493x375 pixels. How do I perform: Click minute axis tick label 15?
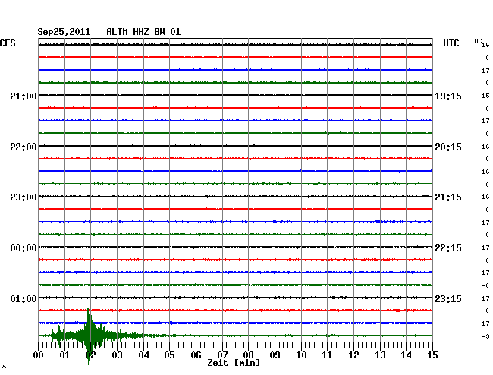click(432, 355)
